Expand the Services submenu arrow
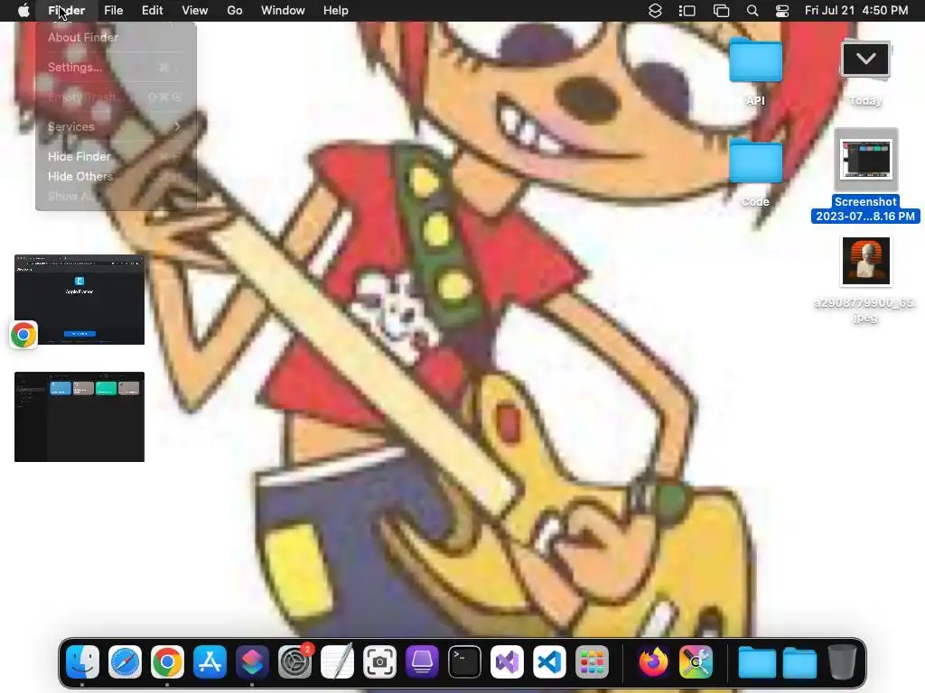 pos(177,126)
